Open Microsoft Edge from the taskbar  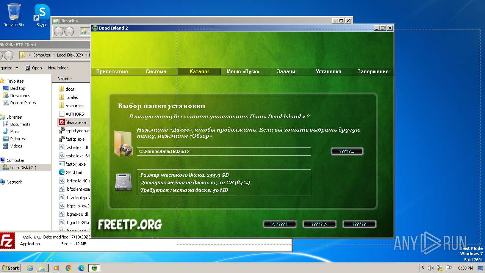click(x=81, y=268)
